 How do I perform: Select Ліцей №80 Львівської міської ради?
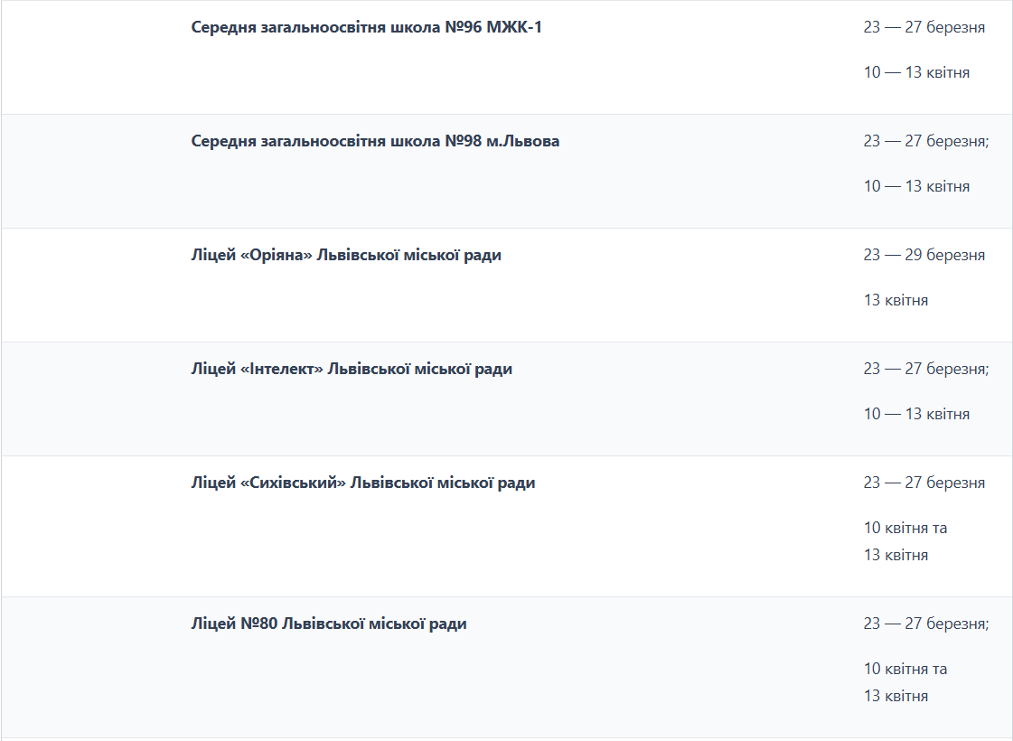(x=329, y=624)
